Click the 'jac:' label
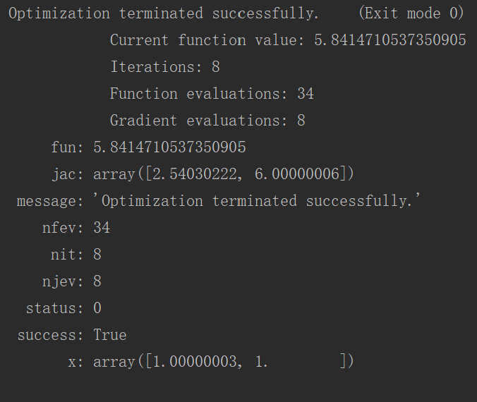477x402 pixels. (68, 174)
